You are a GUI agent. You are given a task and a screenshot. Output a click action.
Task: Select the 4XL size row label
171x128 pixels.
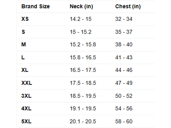[26, 109]
